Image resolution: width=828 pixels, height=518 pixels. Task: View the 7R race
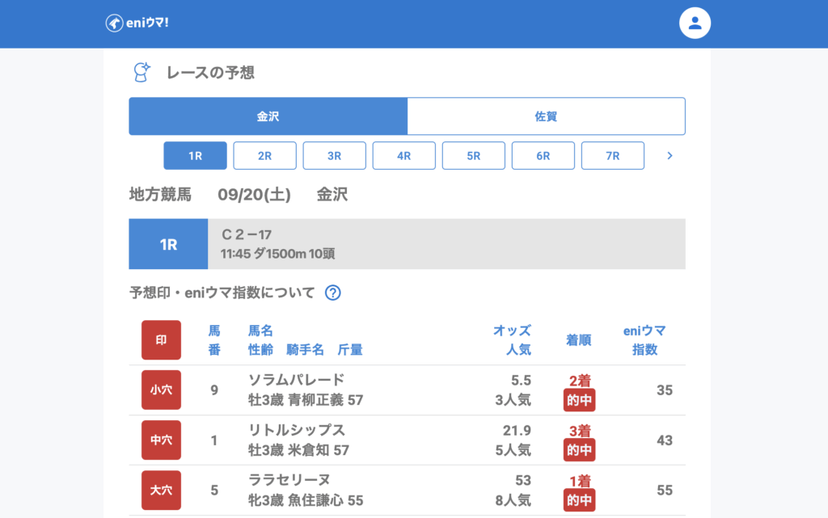point(612,156)
